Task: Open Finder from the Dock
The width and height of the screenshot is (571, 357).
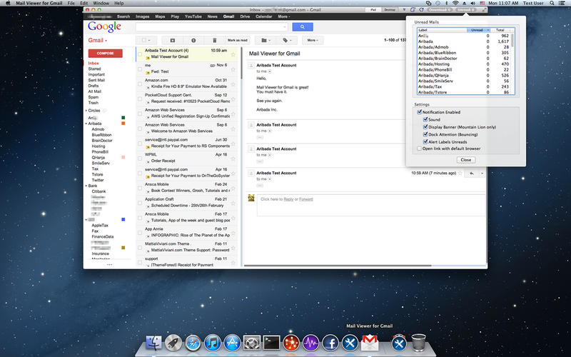Action: [x=153, y=343]
